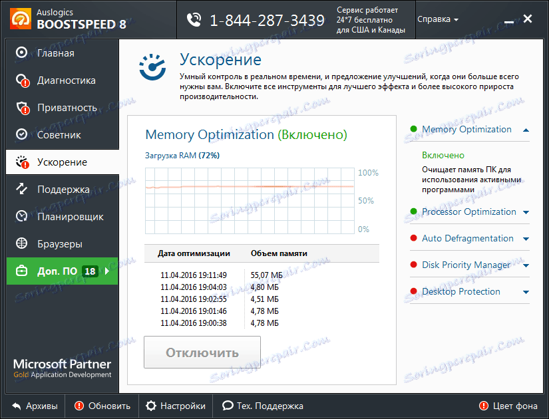This screenshot has width=549, height=419.
Task: Click Обновить in the bottom bar
Action: click(x=102, y=406)
